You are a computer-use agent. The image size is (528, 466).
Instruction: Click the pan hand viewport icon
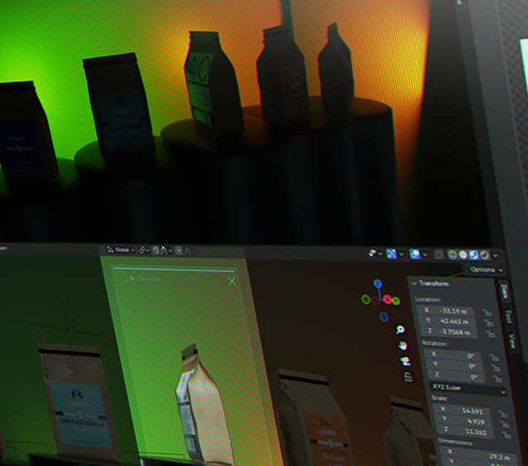coord(402,346)
